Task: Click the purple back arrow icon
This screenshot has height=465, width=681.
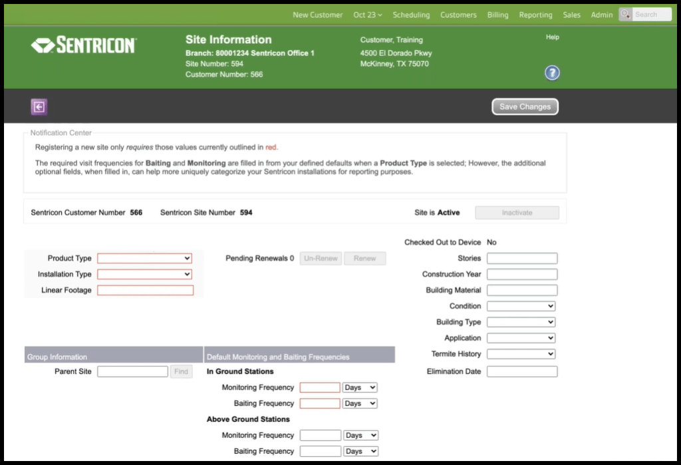Action: (39, 106)
